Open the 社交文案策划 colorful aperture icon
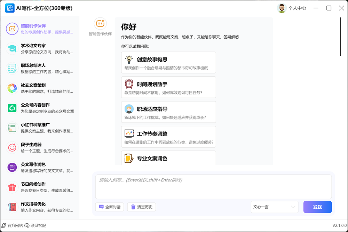The image size is (348, 232). pos(12,88)
